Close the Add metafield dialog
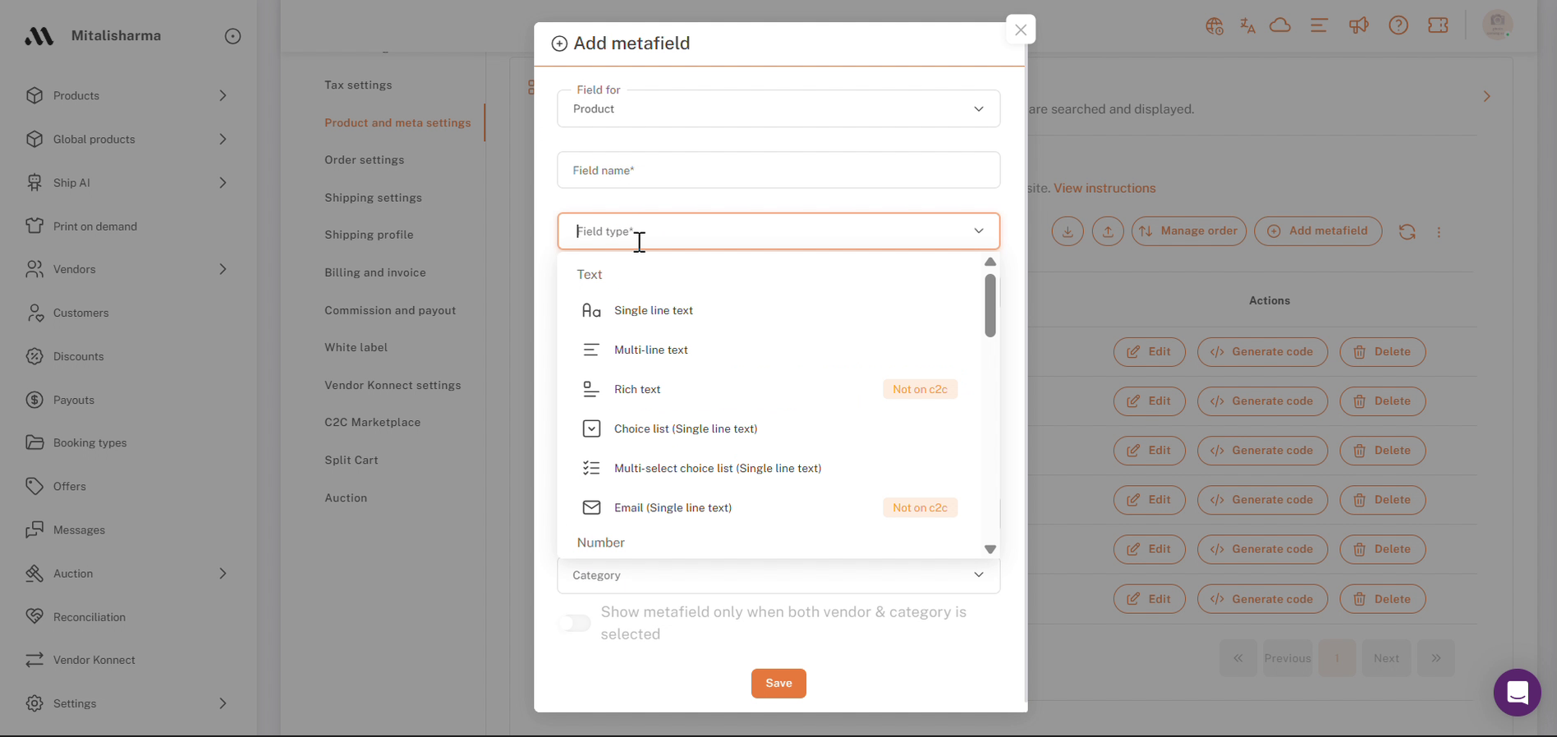 point(1021,30)
